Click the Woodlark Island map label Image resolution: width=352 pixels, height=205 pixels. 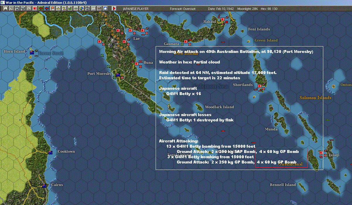pos(219,107)
